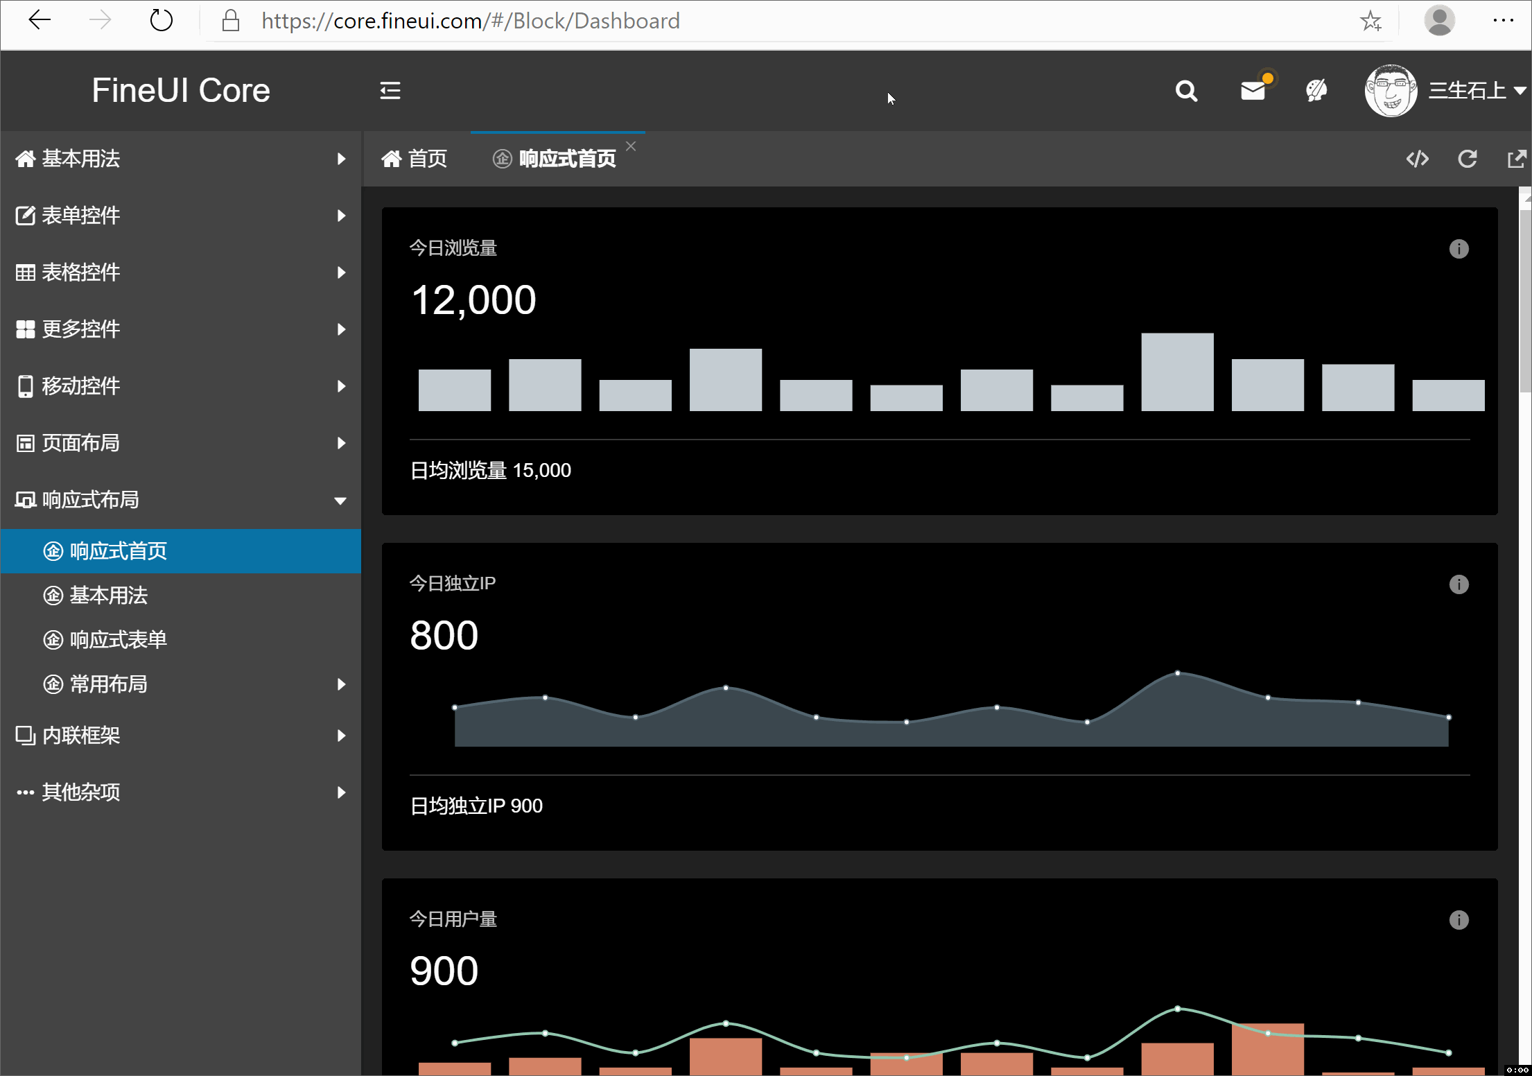The height and width of the screenshot is (1076, 1532).
Task: Click the FineUI Core logo title
Action: coord(181,91)
